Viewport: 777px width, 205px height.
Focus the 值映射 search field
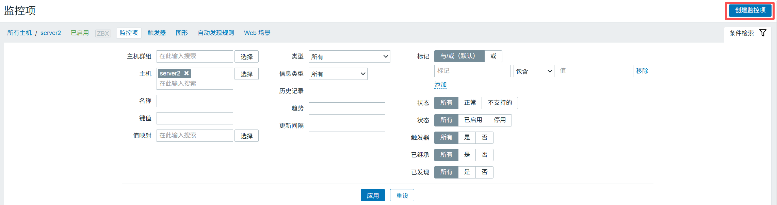coord(195,136)
